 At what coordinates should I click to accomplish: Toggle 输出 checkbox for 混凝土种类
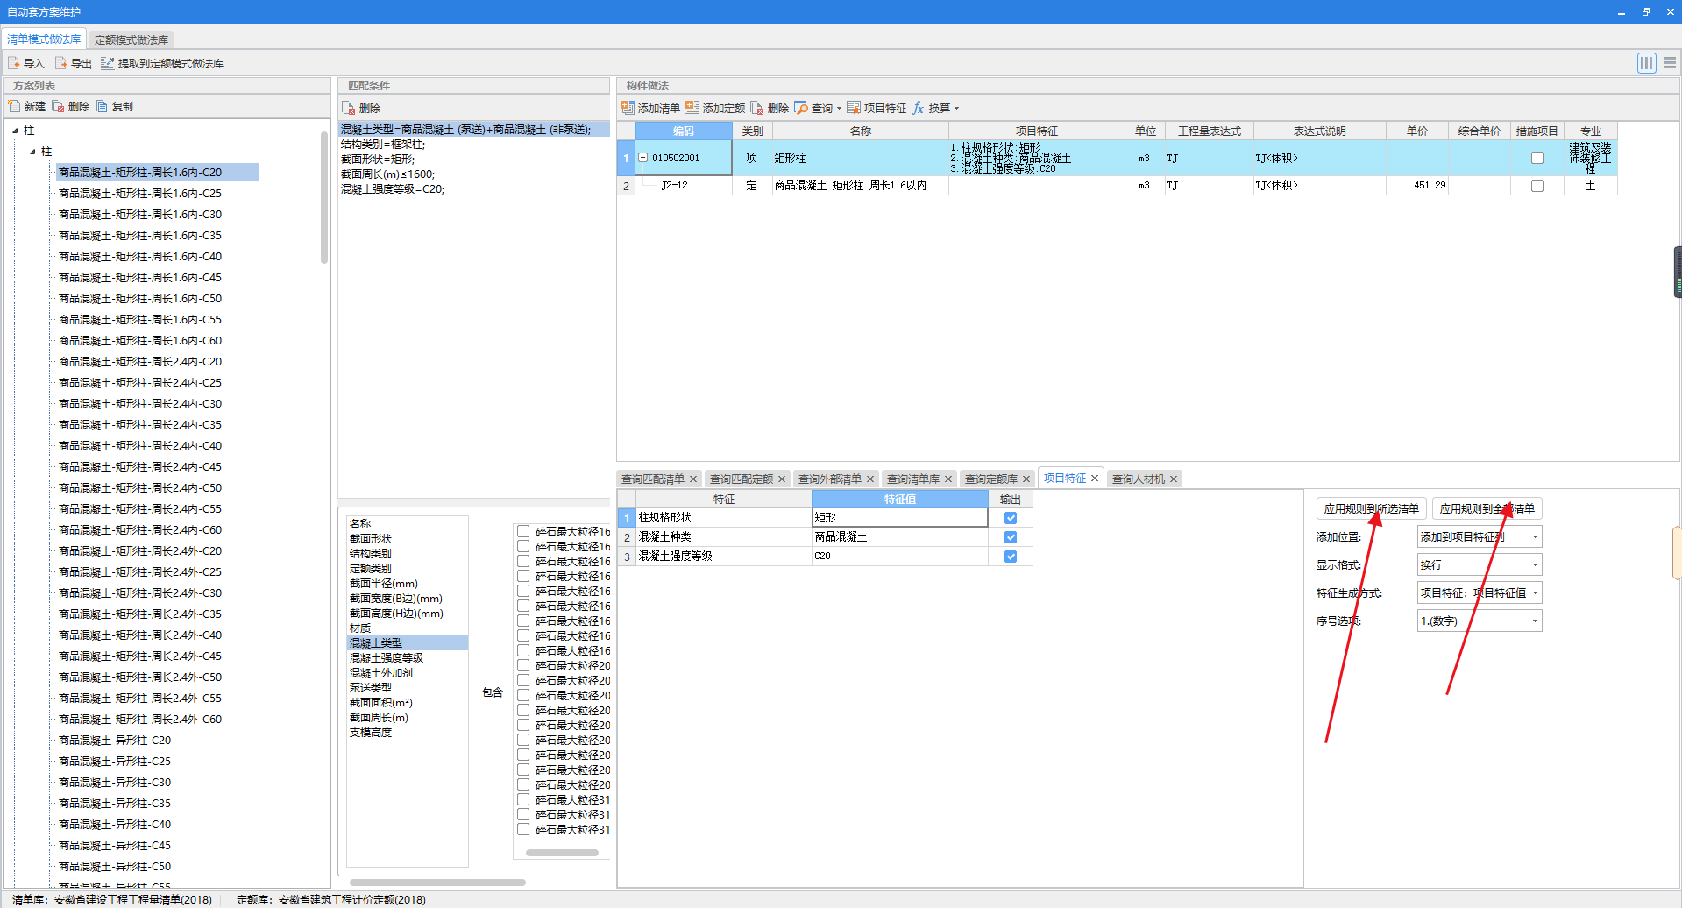(1011, 537)
